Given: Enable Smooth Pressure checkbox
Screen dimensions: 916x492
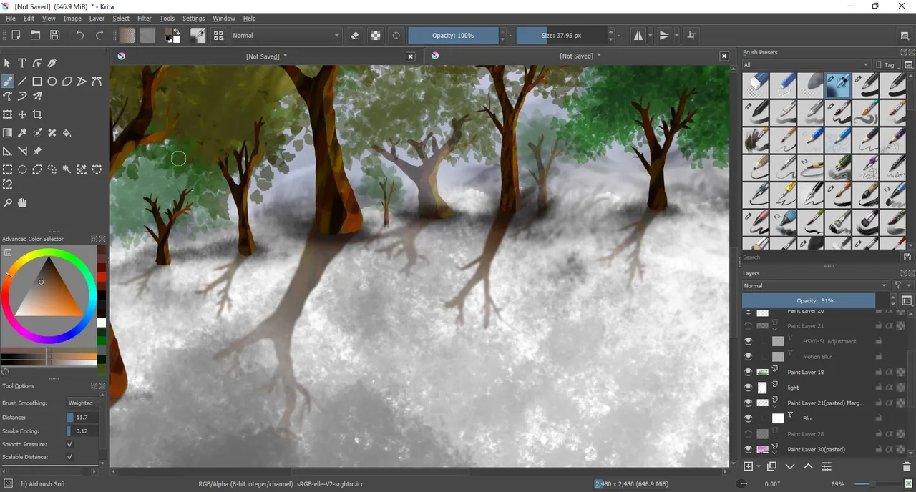Looking at the screenshot, I should click(x=69, y=444).
